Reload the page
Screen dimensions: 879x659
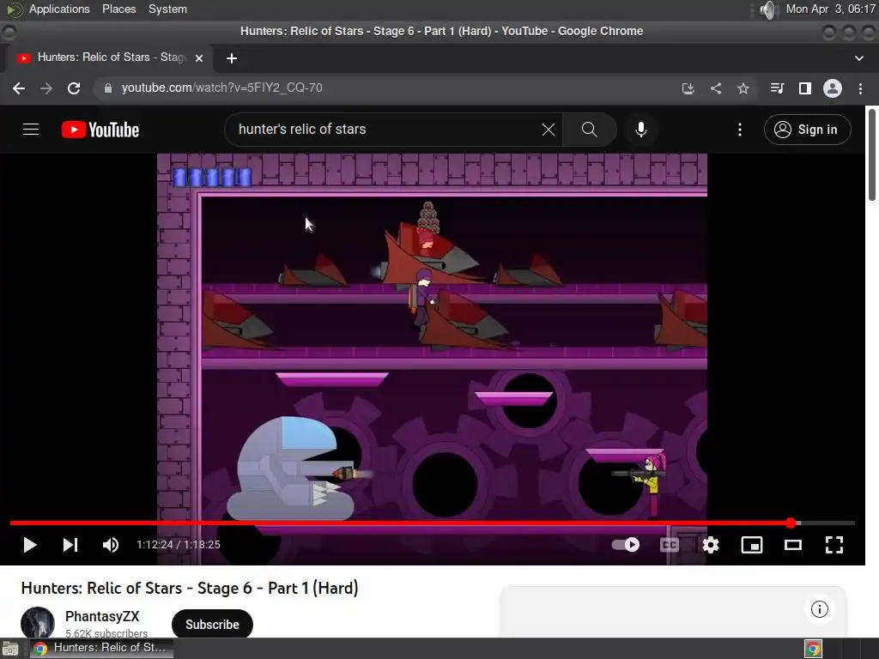74,88
